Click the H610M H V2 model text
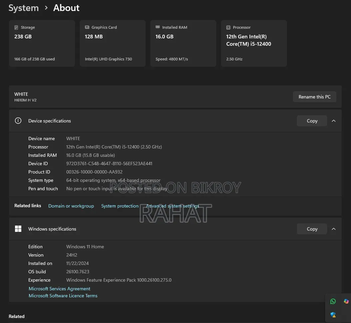Viewport: 351px width, 323px height. (x=25, y=100)
